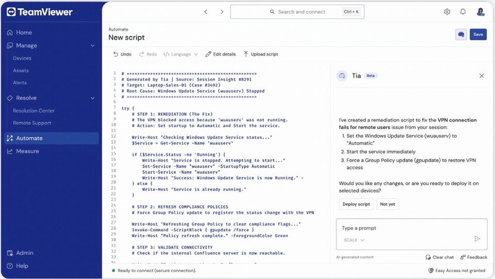The image size is (495, 279).
Task: Go to Alerts page
Action: click(20, 82)
